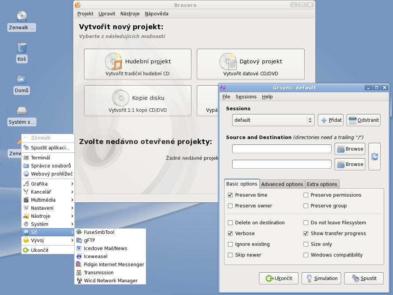393x295 pixels.
Task: Click the Ukončit button in Grsync
Action: tap(279, 278)
